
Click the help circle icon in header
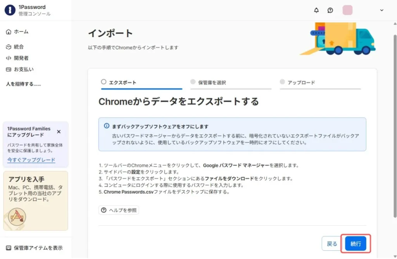pyautogui.click(x=330, y=10)
